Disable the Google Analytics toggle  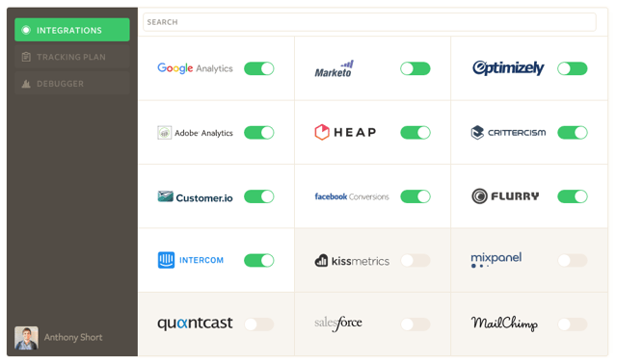[x=259, y=68]
